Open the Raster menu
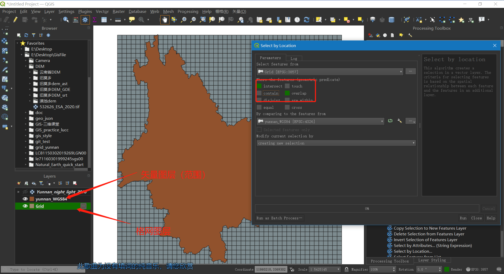504x274 pixels. pyautogui.click(x=119, y=12)
